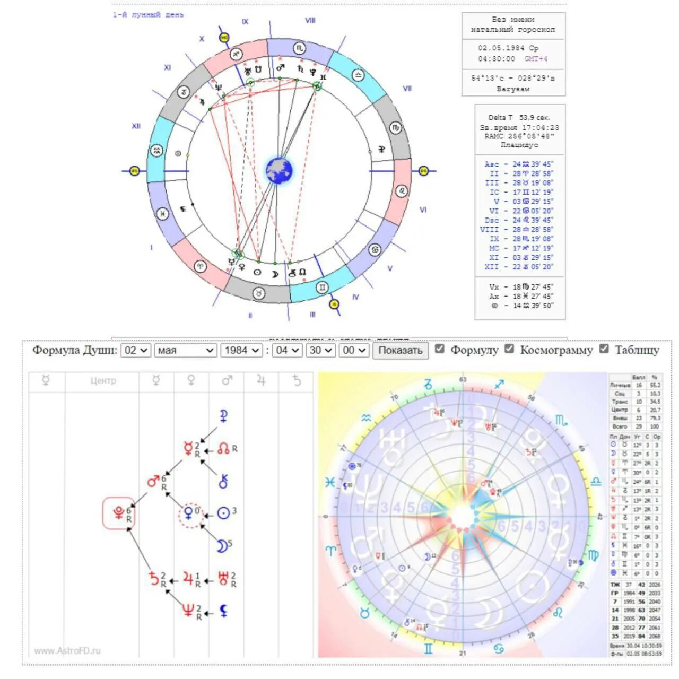Click red Jupiter symbol in formula diagram
This screenshot has width=679, height=679.
(188, 578)
